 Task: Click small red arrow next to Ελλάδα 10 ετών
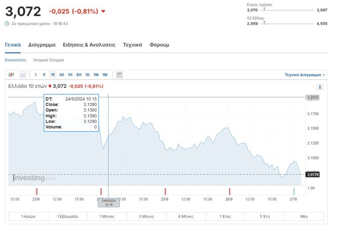[50, 86]
